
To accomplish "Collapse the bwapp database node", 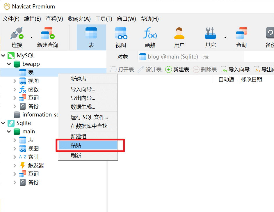I will tap(9, 64).
